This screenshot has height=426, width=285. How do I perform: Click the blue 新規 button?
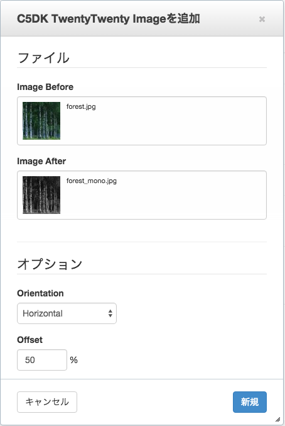(250, 402)
